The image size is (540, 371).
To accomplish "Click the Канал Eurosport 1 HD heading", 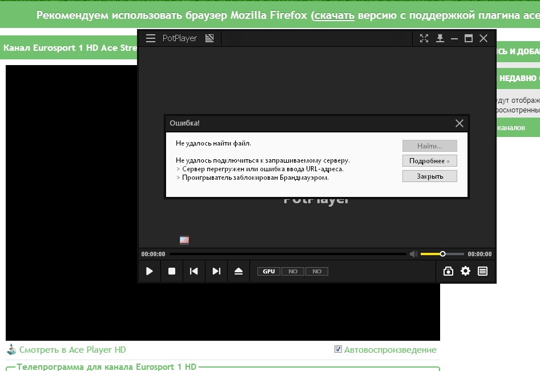I will (70, 47).
